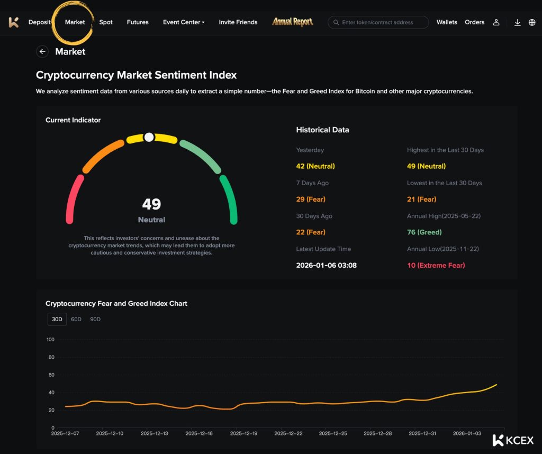Click the KCEX watermark logo at bottom right

[x=512, y=440]
